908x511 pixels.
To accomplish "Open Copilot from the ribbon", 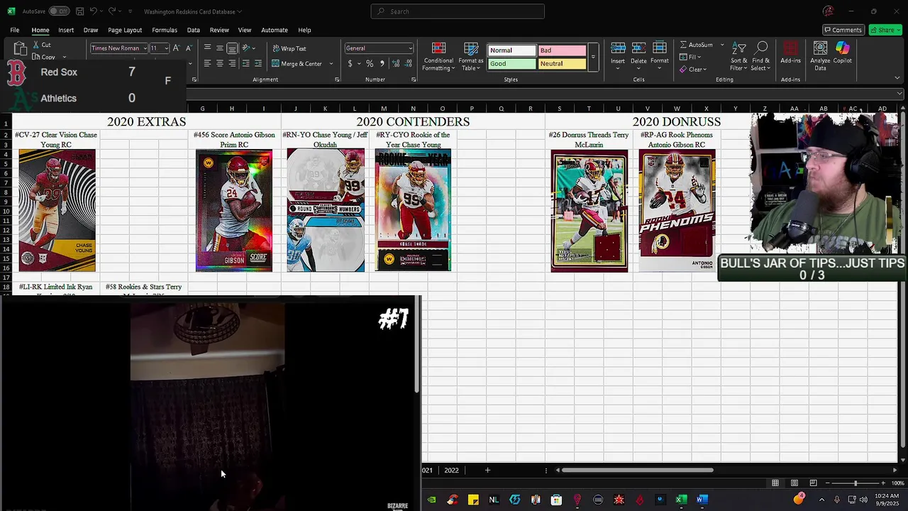I will pyautogui.click(x=843, y=53).
